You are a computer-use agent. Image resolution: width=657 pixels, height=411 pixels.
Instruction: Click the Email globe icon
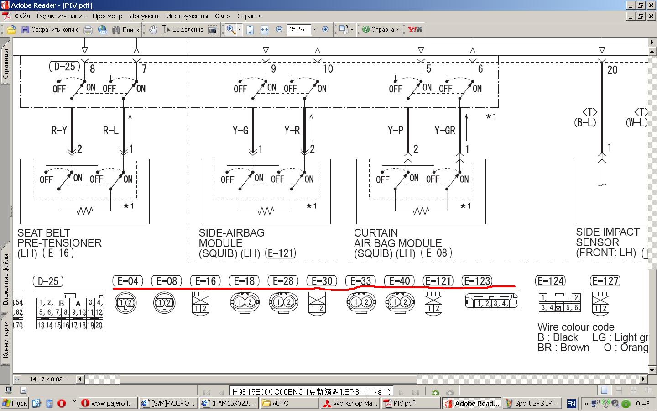(103, 30)
